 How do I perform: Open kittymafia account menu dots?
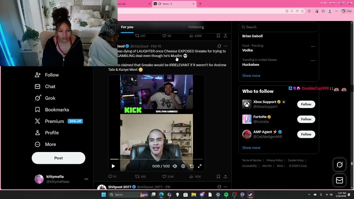pos(86,179)
